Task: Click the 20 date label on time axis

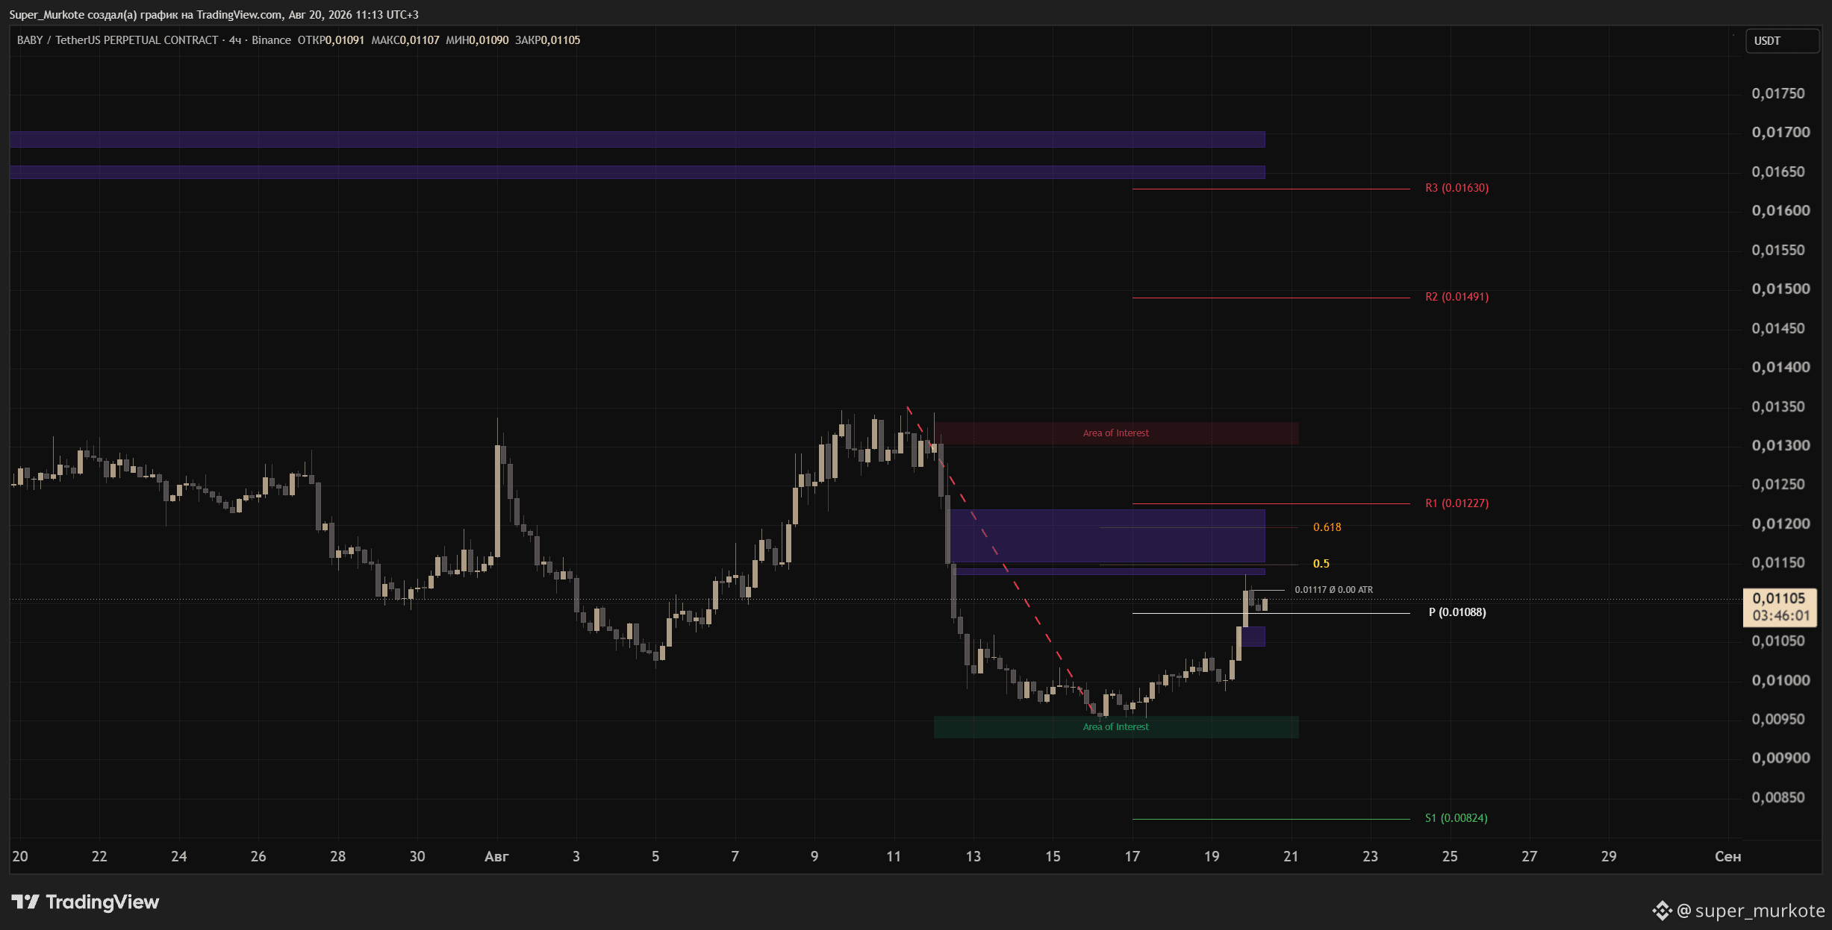Action: (20, 857)
